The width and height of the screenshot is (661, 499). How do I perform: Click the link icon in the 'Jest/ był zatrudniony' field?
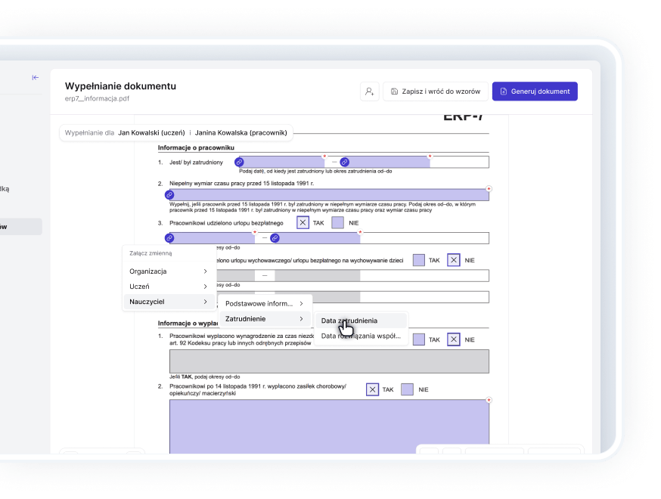coord(238,161)
